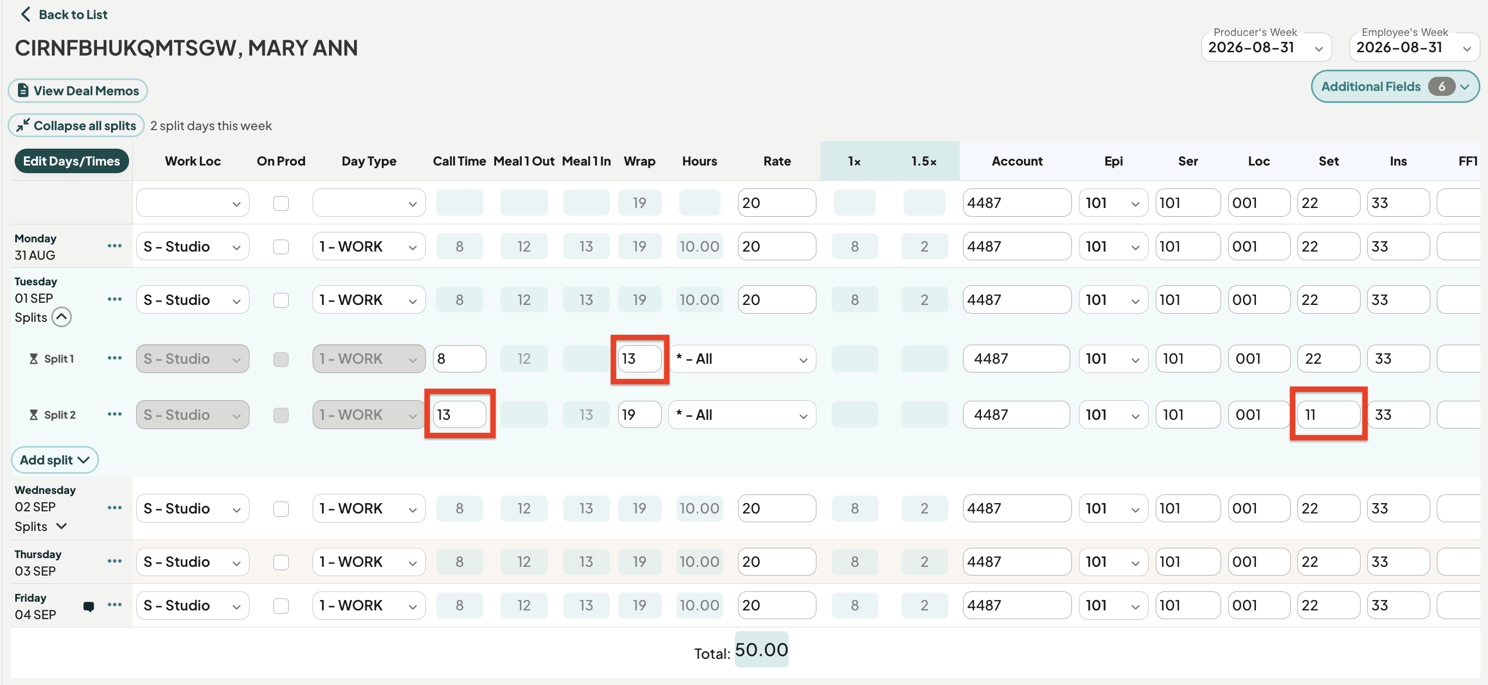Open Employee's Week date dropdown
The height and width of the screenshot is (685, 1488).
pyautogui.click(x=1414, y=47)
